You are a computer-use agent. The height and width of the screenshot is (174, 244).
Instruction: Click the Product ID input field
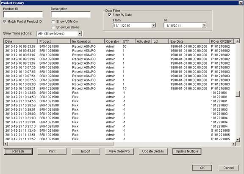23,15
